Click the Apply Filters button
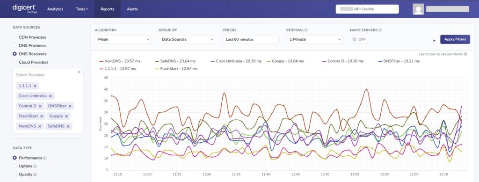Viewport: 479px width, 182px height. [455, 39]
